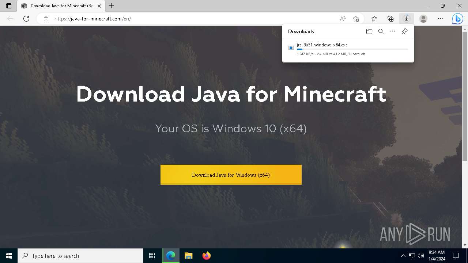Click Download Java for Windows (x64) button
The image size is (468, 263).
(x=231, y=175)
